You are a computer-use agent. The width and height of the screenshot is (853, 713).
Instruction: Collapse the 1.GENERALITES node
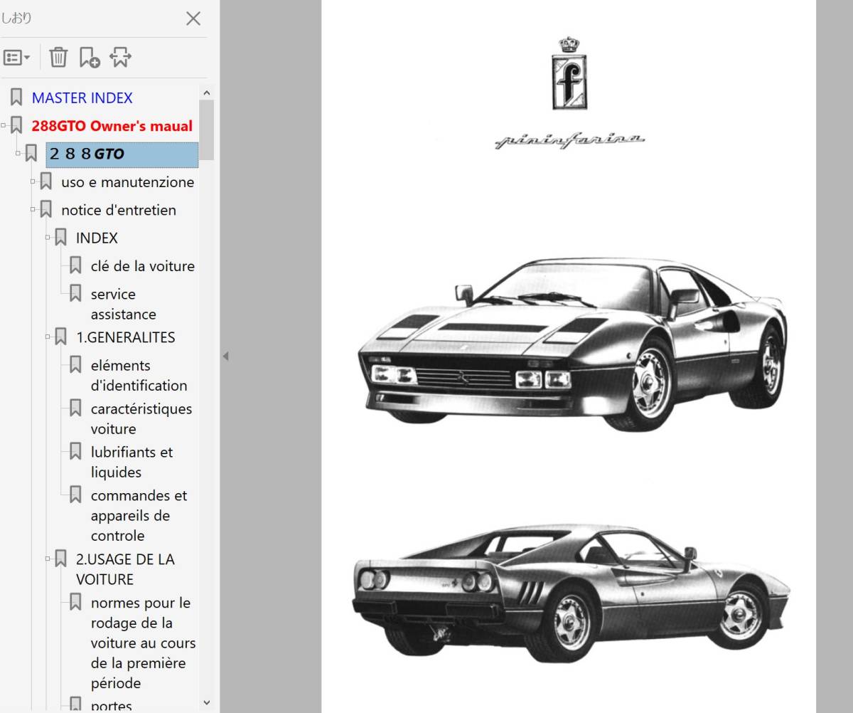(x=48, y=337)
